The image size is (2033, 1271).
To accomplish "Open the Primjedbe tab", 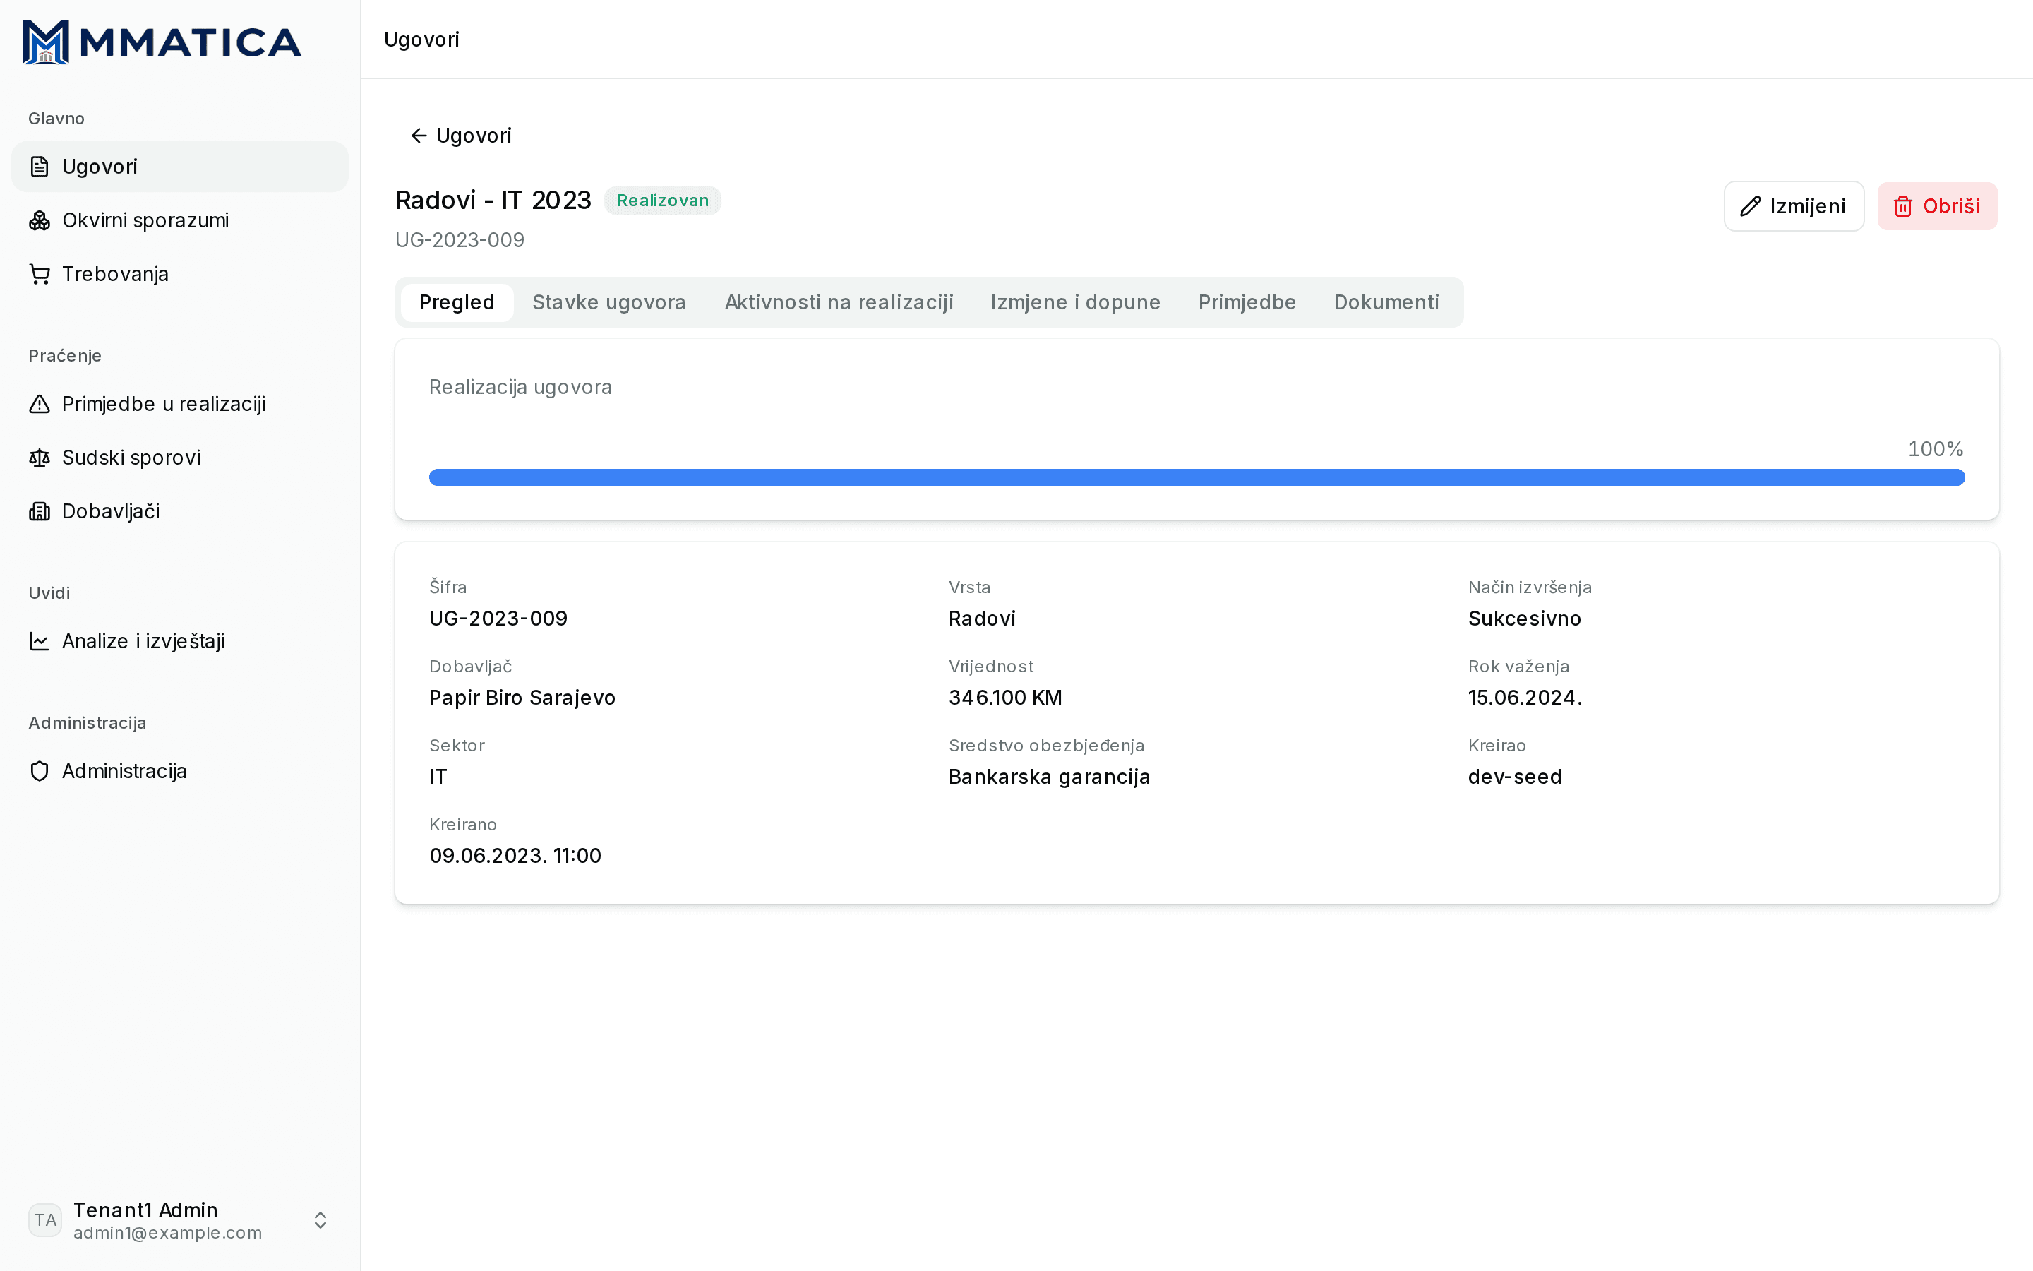I will (x=1247, y=303).
